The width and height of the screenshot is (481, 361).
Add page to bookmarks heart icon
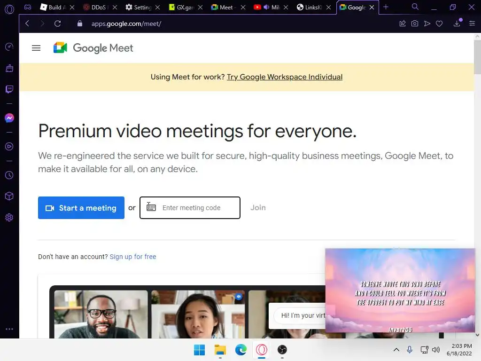pos(439,24)
